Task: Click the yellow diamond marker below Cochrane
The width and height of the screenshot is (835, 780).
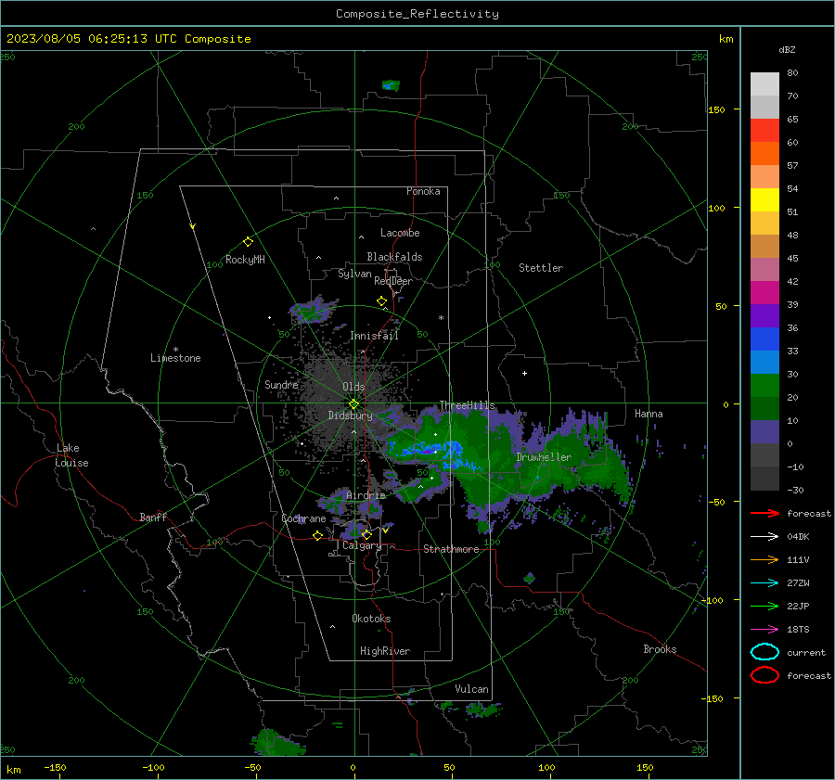Action: 317,536
